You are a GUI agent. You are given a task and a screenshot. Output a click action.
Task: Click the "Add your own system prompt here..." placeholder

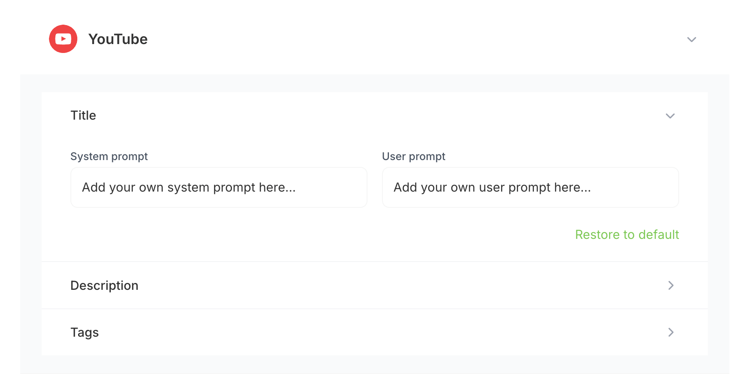(x=189, y=188)
